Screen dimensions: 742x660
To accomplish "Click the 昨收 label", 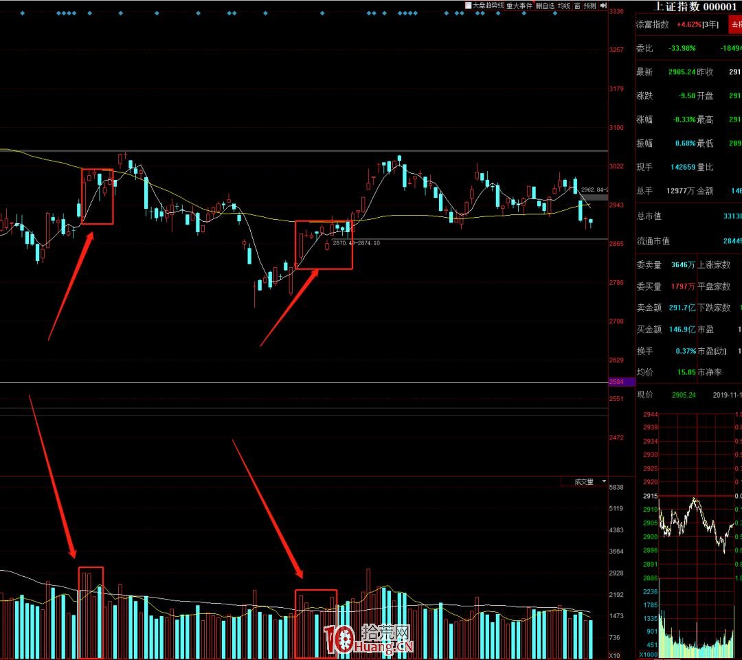I will (705, 72).
